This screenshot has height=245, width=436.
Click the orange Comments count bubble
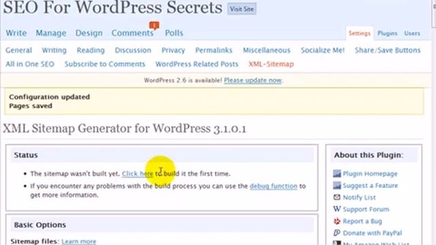pos(154,26)
